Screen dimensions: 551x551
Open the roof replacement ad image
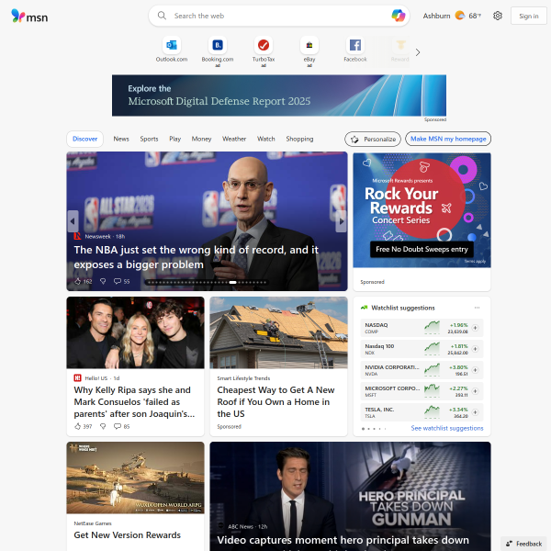278,332
